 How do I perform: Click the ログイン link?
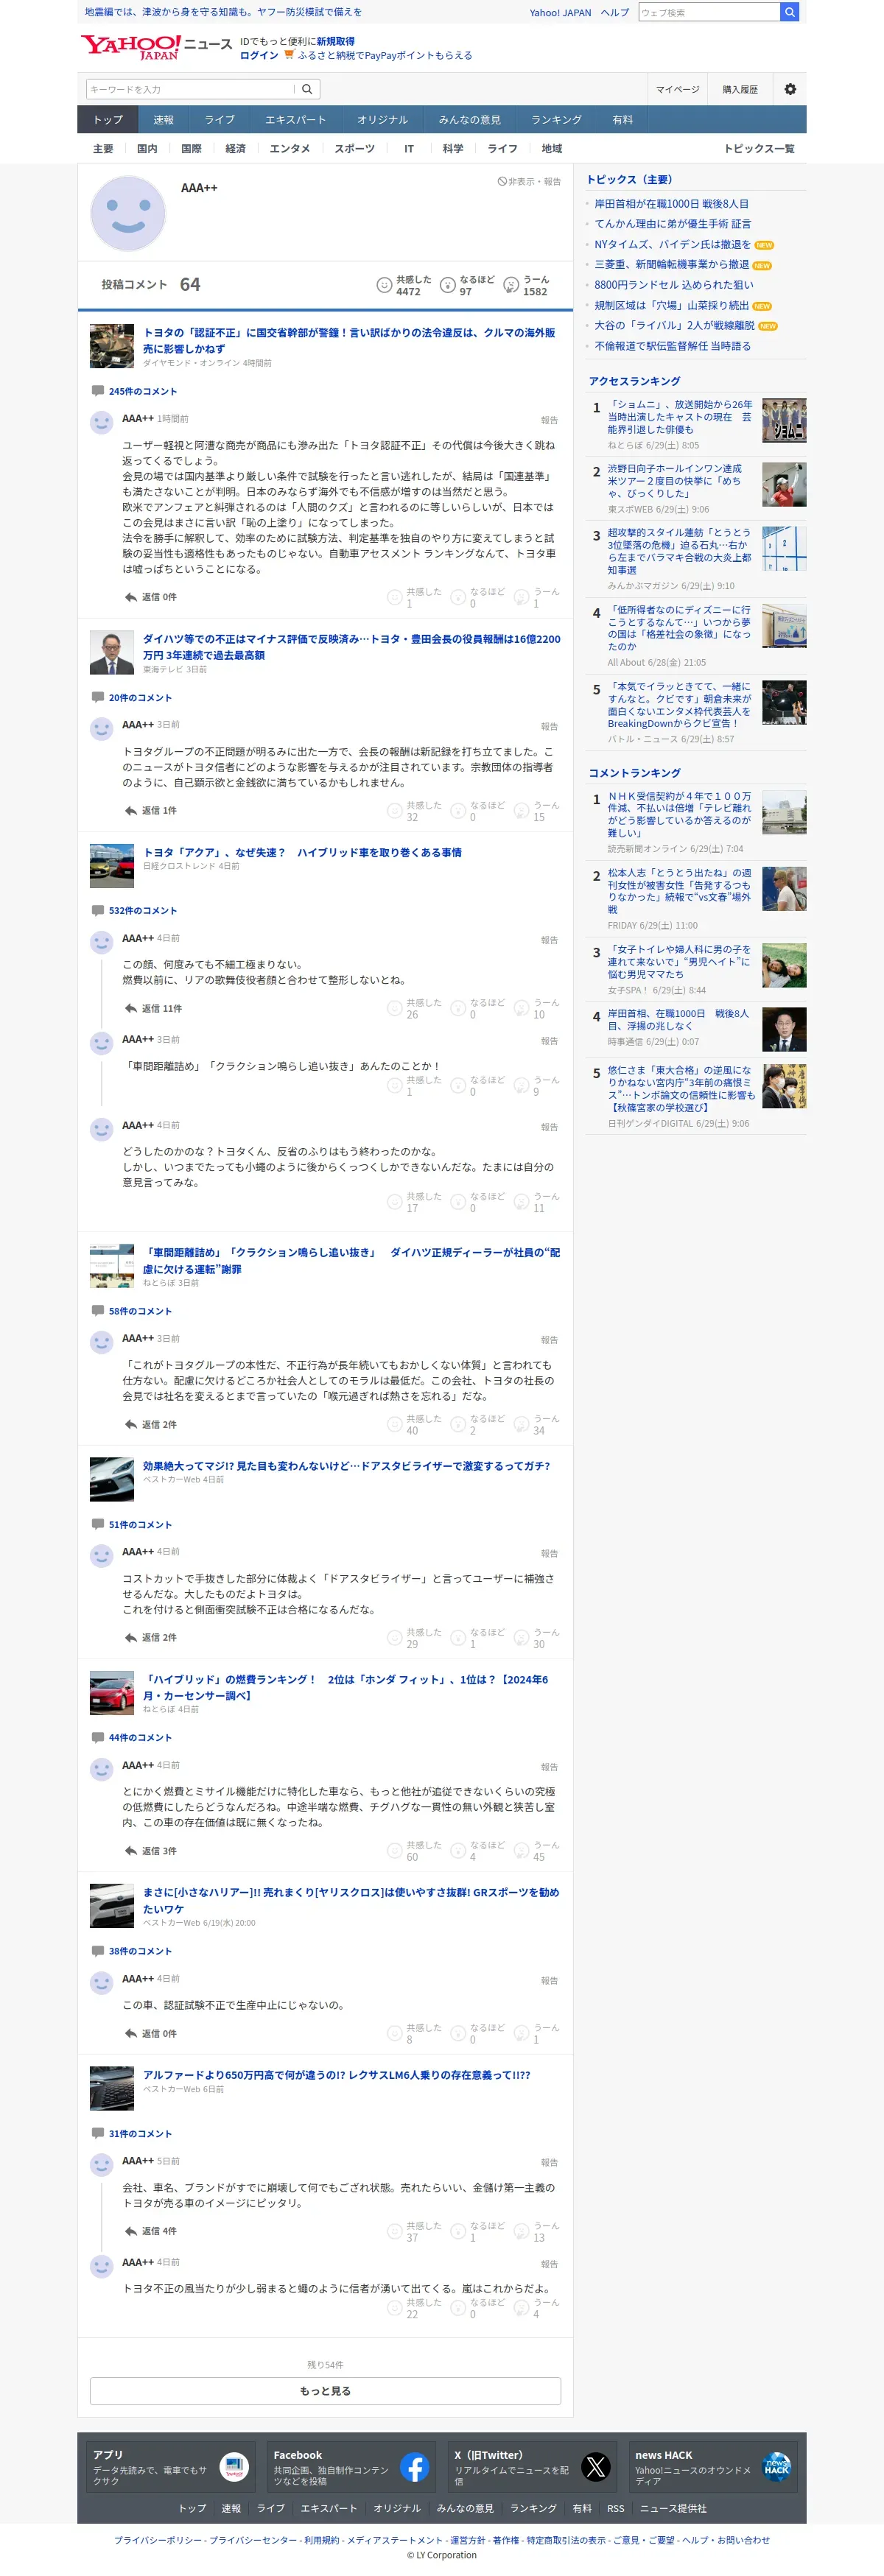click(259, 55)
